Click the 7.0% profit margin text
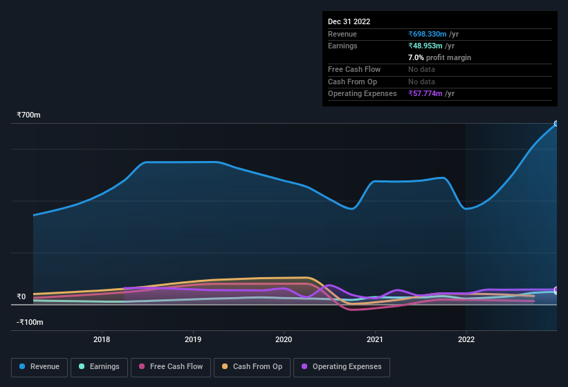This screenshot has height=387, width=568. (439, 57)
